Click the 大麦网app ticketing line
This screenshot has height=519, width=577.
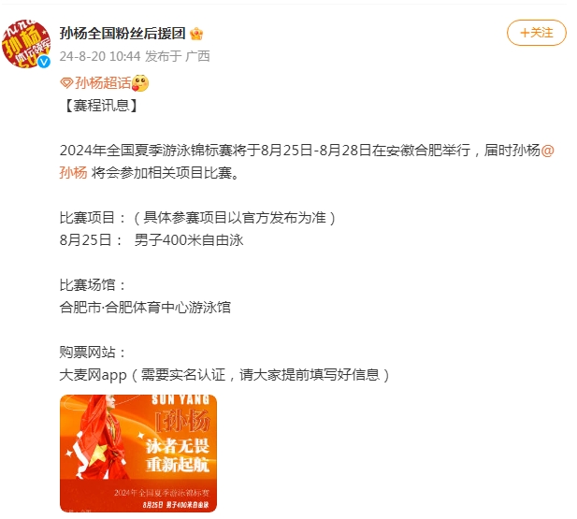pyautogui.click(x=224, y=375)
